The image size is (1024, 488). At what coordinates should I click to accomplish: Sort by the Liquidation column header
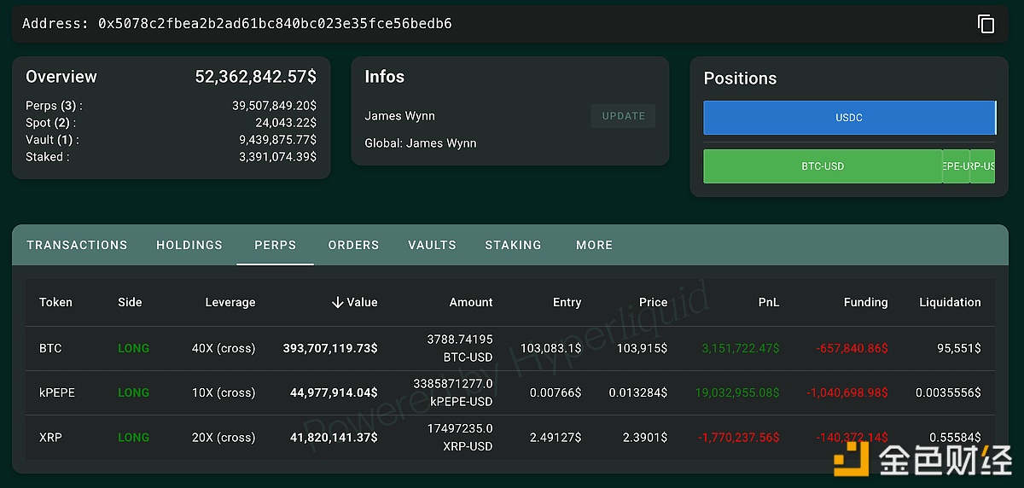(x=950, y=302)
